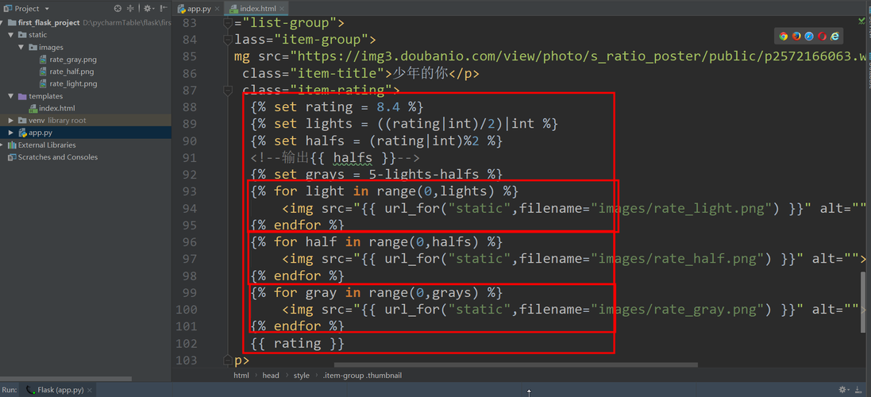Click line number 88 in the gutter

pyautogui.click(x=190, y=107)
